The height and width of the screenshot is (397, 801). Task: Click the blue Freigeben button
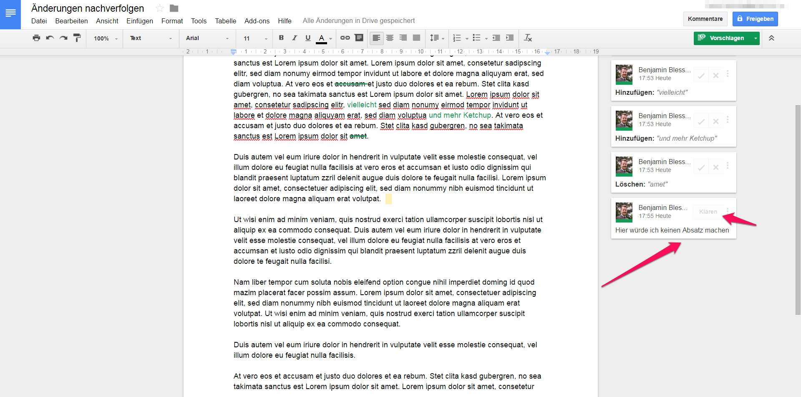(x=755, y=19)
